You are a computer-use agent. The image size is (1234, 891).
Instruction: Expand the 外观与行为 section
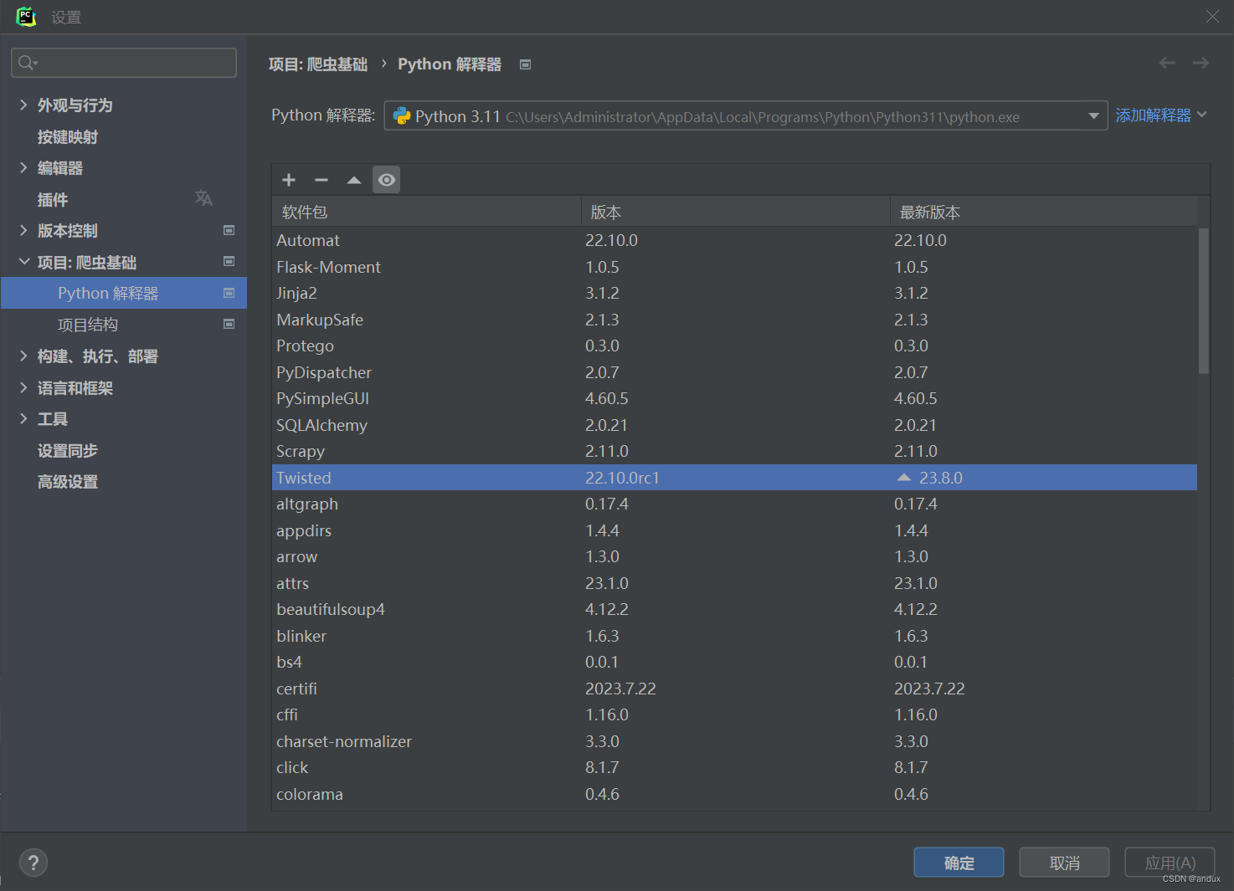23,104
